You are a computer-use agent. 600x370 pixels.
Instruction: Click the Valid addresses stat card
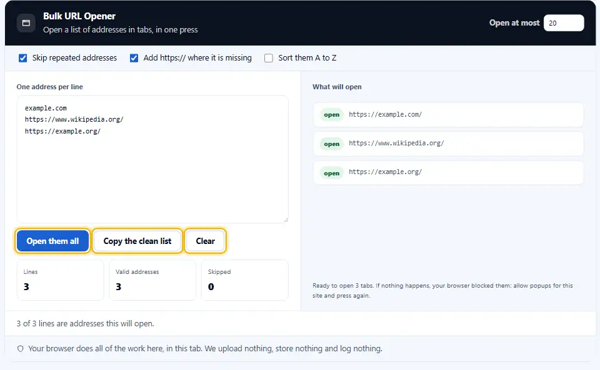(152, 280)
